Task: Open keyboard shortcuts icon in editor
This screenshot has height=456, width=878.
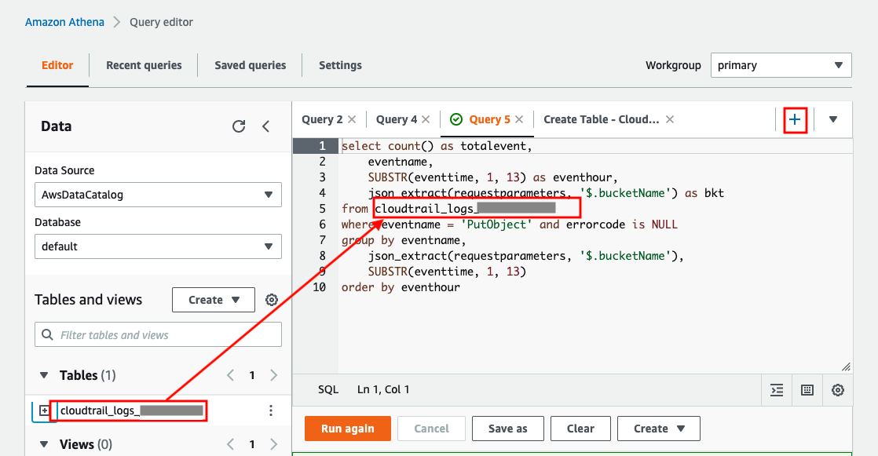Action: click(807, 390)
